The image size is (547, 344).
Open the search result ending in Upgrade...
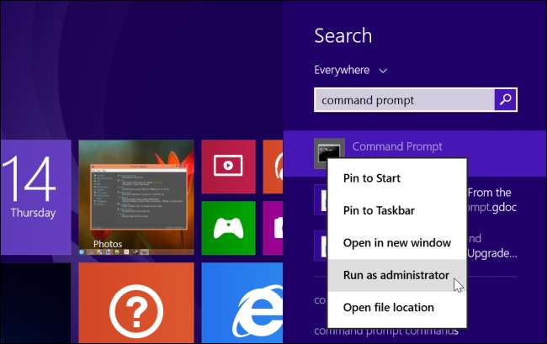(492, 246)
